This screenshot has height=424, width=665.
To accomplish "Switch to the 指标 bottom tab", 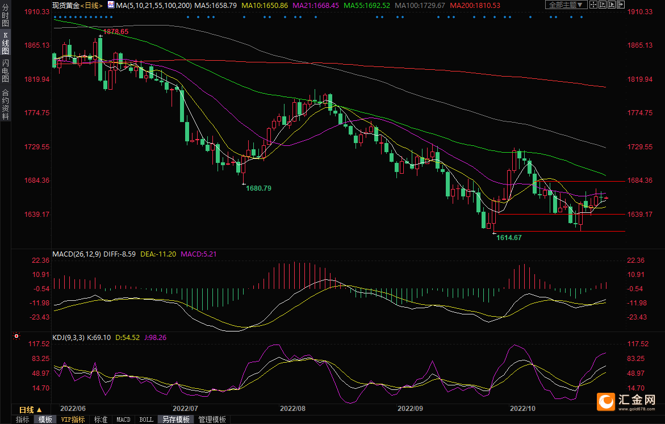I will click(23, 419).
